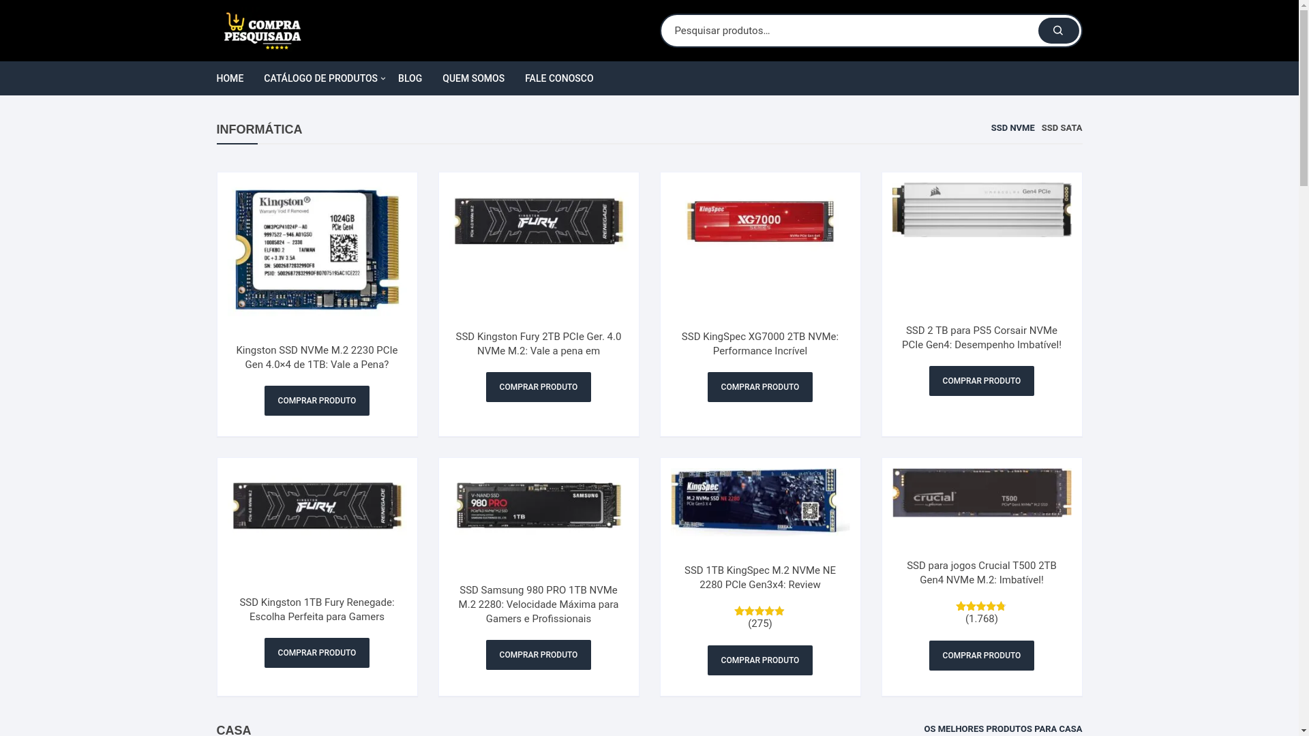Open the KingSpec NE 2280 blue SSD image

760,502
